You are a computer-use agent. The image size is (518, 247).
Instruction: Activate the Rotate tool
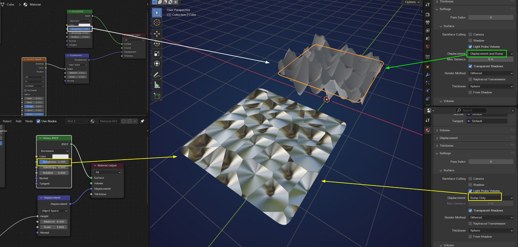pos(157,44)
